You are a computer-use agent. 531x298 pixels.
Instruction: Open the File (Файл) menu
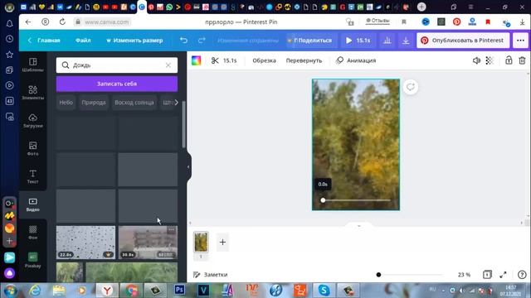tap(83, 41)
